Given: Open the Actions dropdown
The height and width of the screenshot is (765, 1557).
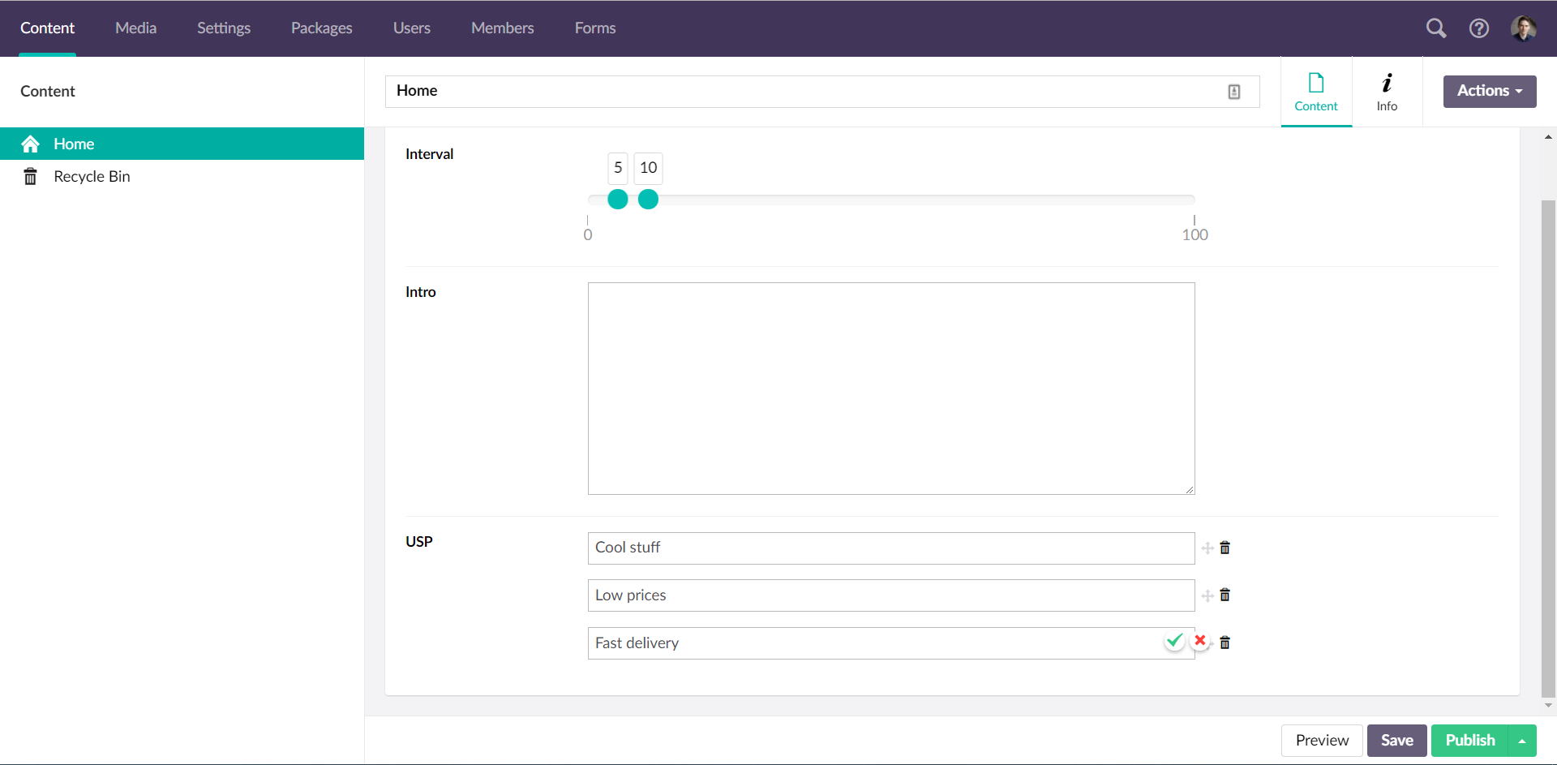Looking at the screenshot, I should coord(1489,91).
